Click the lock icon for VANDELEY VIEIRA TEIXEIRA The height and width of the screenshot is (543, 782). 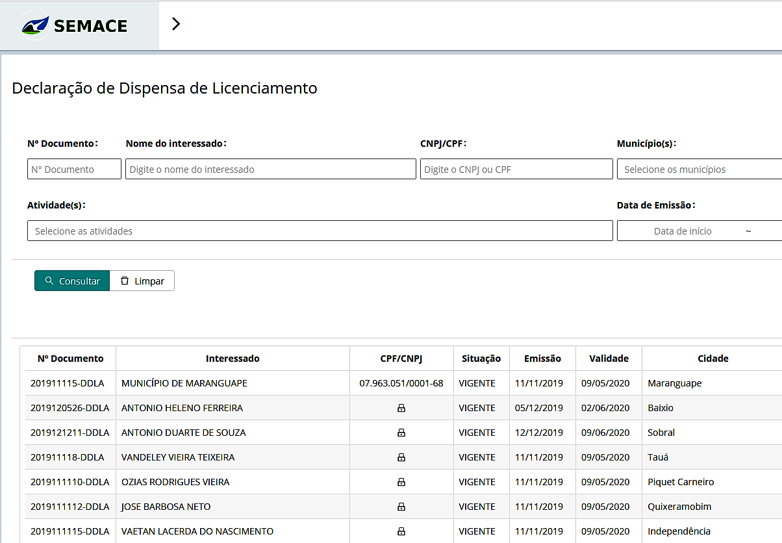(x=401, y=457)
